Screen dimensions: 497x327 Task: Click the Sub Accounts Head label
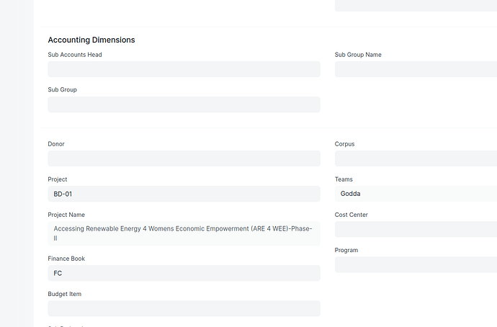click(75, 55)
